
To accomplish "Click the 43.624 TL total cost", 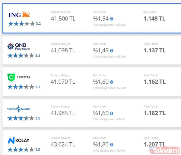I will point(63,144).
